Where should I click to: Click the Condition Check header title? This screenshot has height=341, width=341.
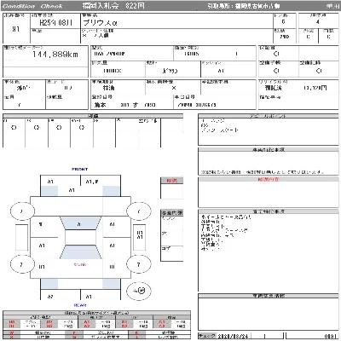click(32, 6)
